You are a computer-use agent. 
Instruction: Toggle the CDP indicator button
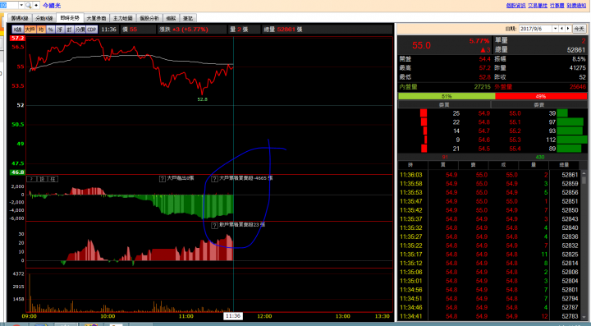tap(92, 30)
